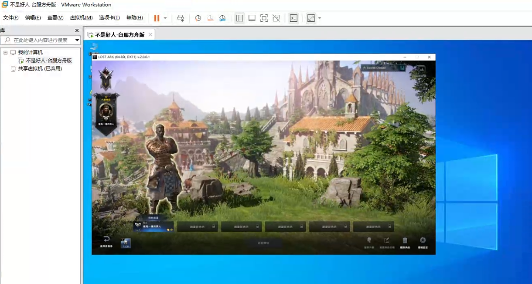Close the library panel with X
This screenshot has width=532, height=284.
click(x=77, y=30)
